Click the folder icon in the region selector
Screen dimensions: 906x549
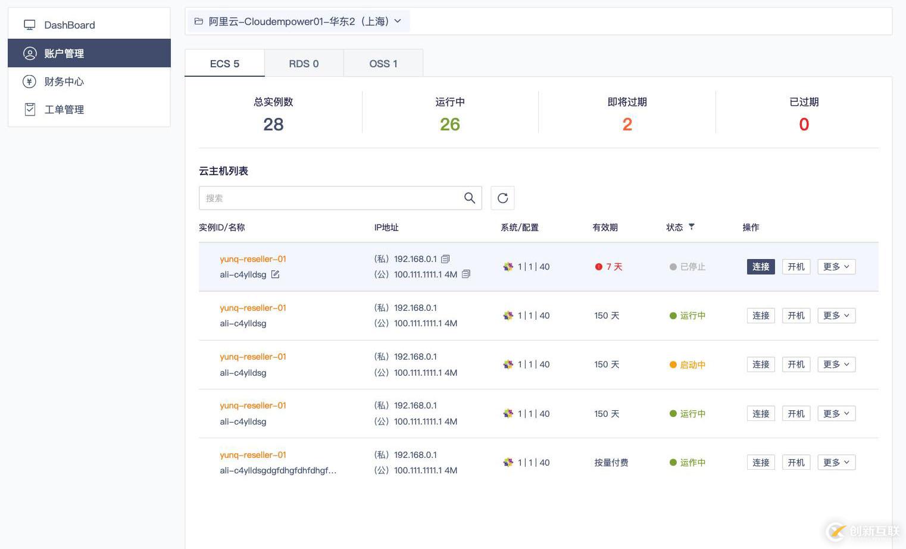coord(199,21)
